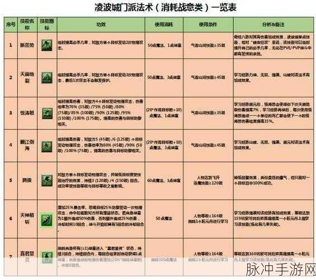This screenshot has width=316, height=280.
Task: Click the effect description for 天崩地裂
Action: (x=101, y=78)
